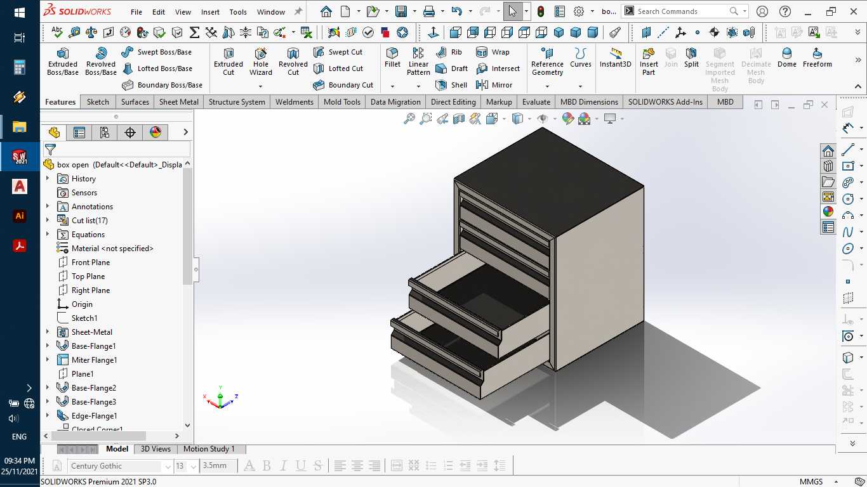Click the Fillet feature icon
Screen dimensions: 867x487
point(392,57)
